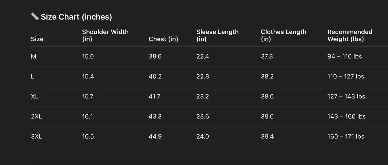The height and width of the screenshot is (165, 388).
Task: Click the 24.0 sleeve length cell
Action: [x=202, y=137]
